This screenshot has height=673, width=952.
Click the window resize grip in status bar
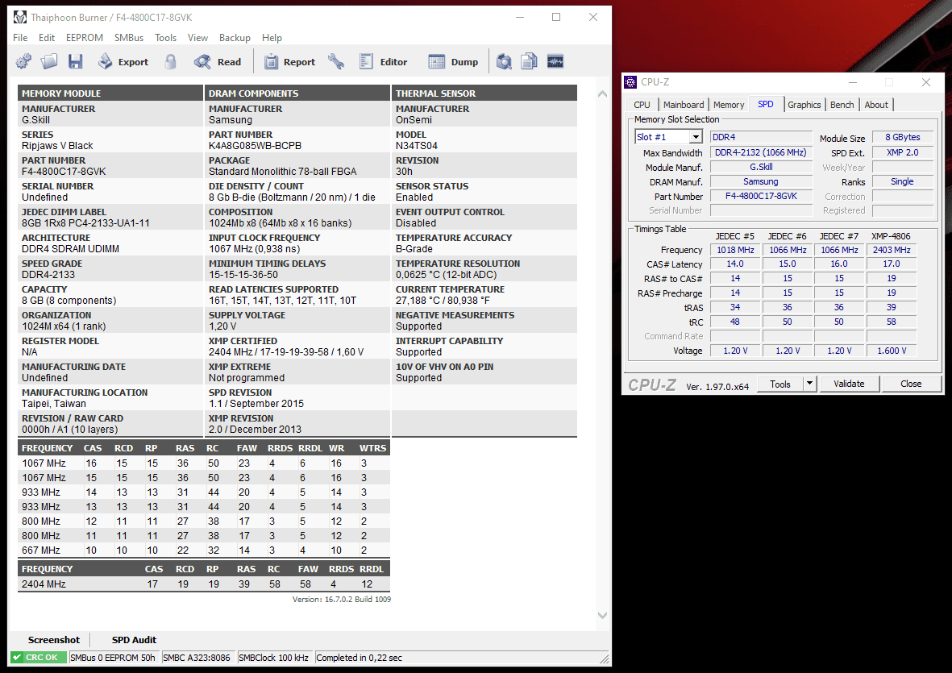point(605,659)
